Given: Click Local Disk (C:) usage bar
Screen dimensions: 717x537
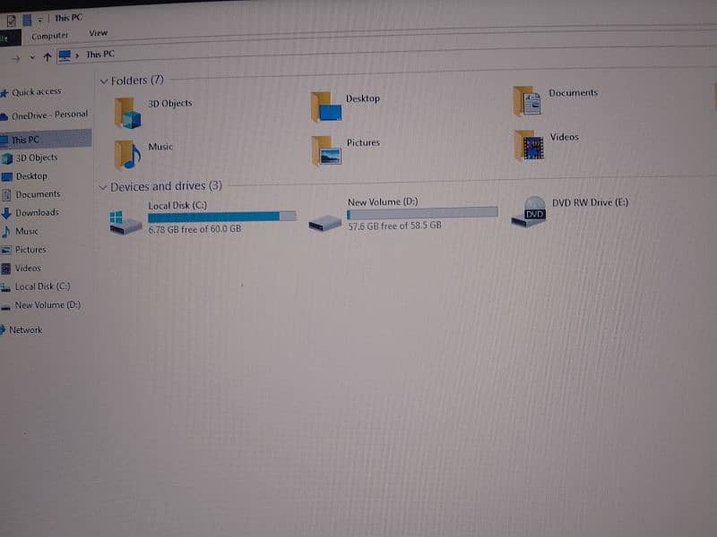Looking at the screenshot, I should click(x=221, y=217).
